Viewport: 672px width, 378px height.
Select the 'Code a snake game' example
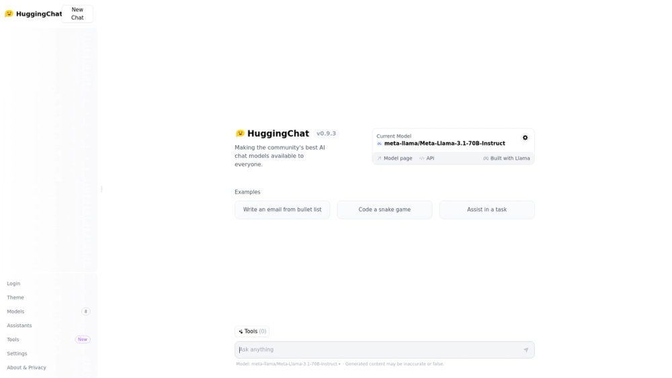384,209
